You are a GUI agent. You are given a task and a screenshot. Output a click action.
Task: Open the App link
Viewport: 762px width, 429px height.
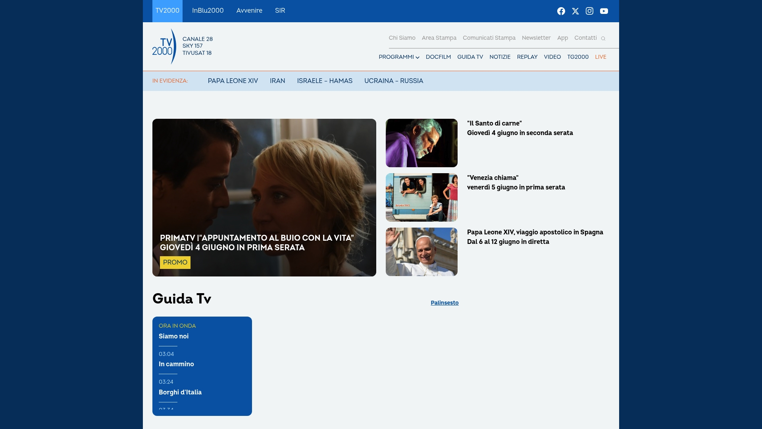pyautogui.click(x=562, y=38)
